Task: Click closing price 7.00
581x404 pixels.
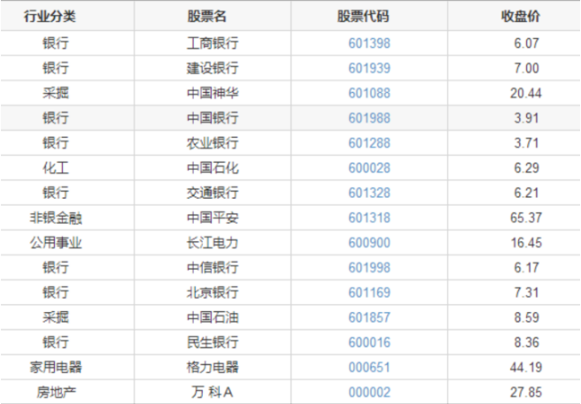Action: pyautogui.click(x=526, y=68)
